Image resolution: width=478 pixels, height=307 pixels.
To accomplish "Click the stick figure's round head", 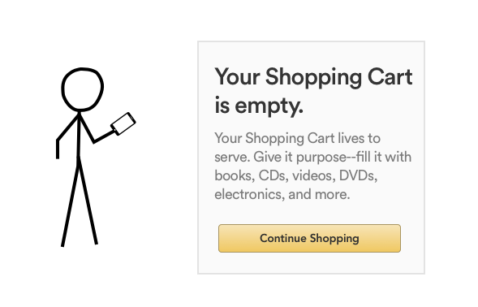I will tap(82, 89).
